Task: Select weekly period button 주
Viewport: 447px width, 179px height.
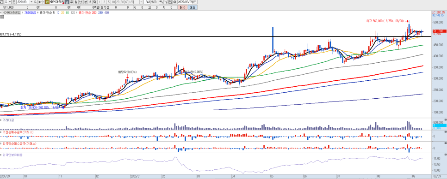Action: click(x=72, y=2)
